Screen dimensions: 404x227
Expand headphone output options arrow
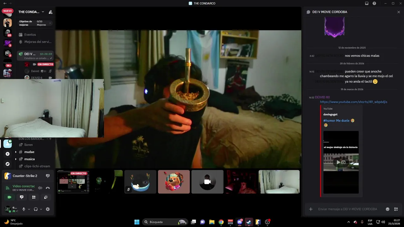(x=41, y=209)
